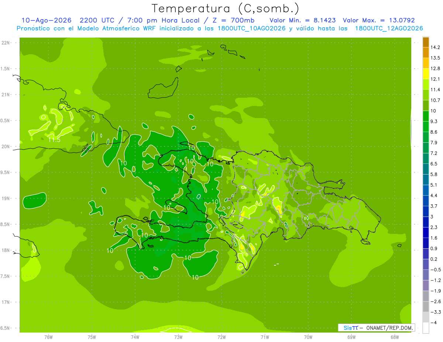Click the "13.5" value on the colorbar
Image resolution: width=443 pixels, height=342 pixels.
pos(435,58)
